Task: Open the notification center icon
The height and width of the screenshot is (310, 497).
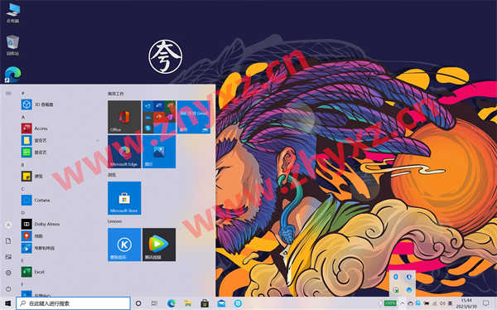Action: click(x=485, y=303)
